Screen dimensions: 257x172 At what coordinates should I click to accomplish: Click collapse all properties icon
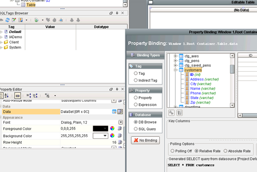[x=35, y=95]
